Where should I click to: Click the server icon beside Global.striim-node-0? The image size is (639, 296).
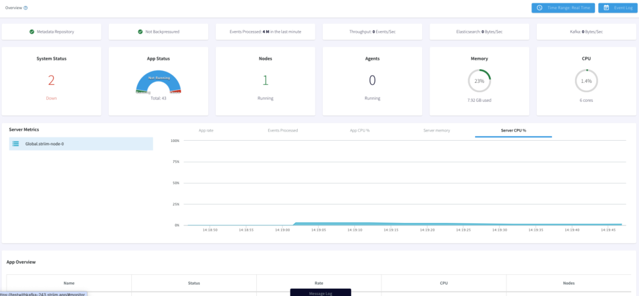point(16,143)
